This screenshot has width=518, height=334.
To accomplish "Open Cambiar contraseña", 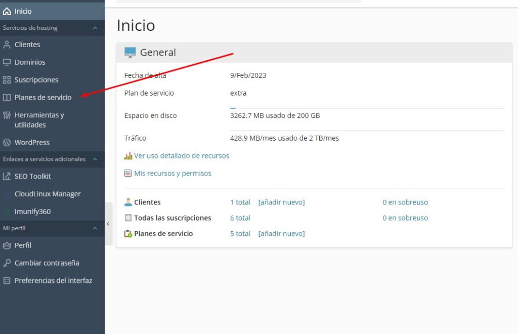I will [x=52, y=263].
